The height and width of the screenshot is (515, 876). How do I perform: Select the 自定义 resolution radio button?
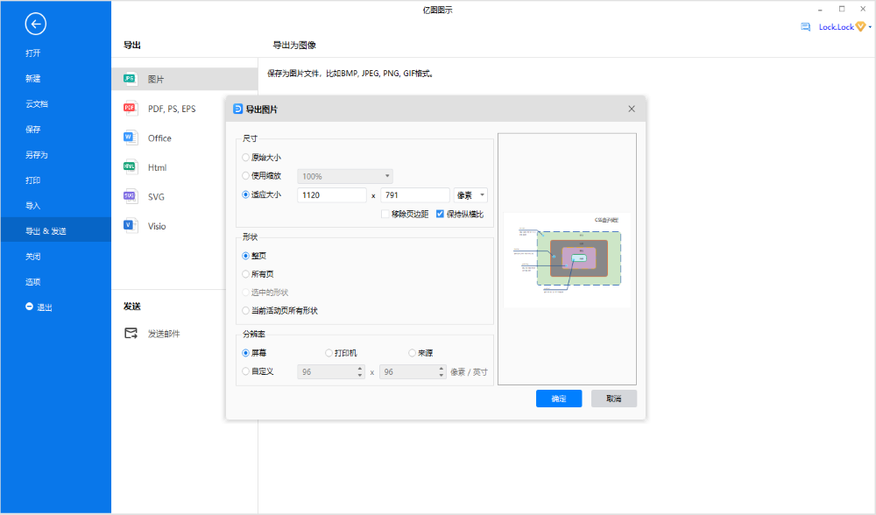(245, 370)
